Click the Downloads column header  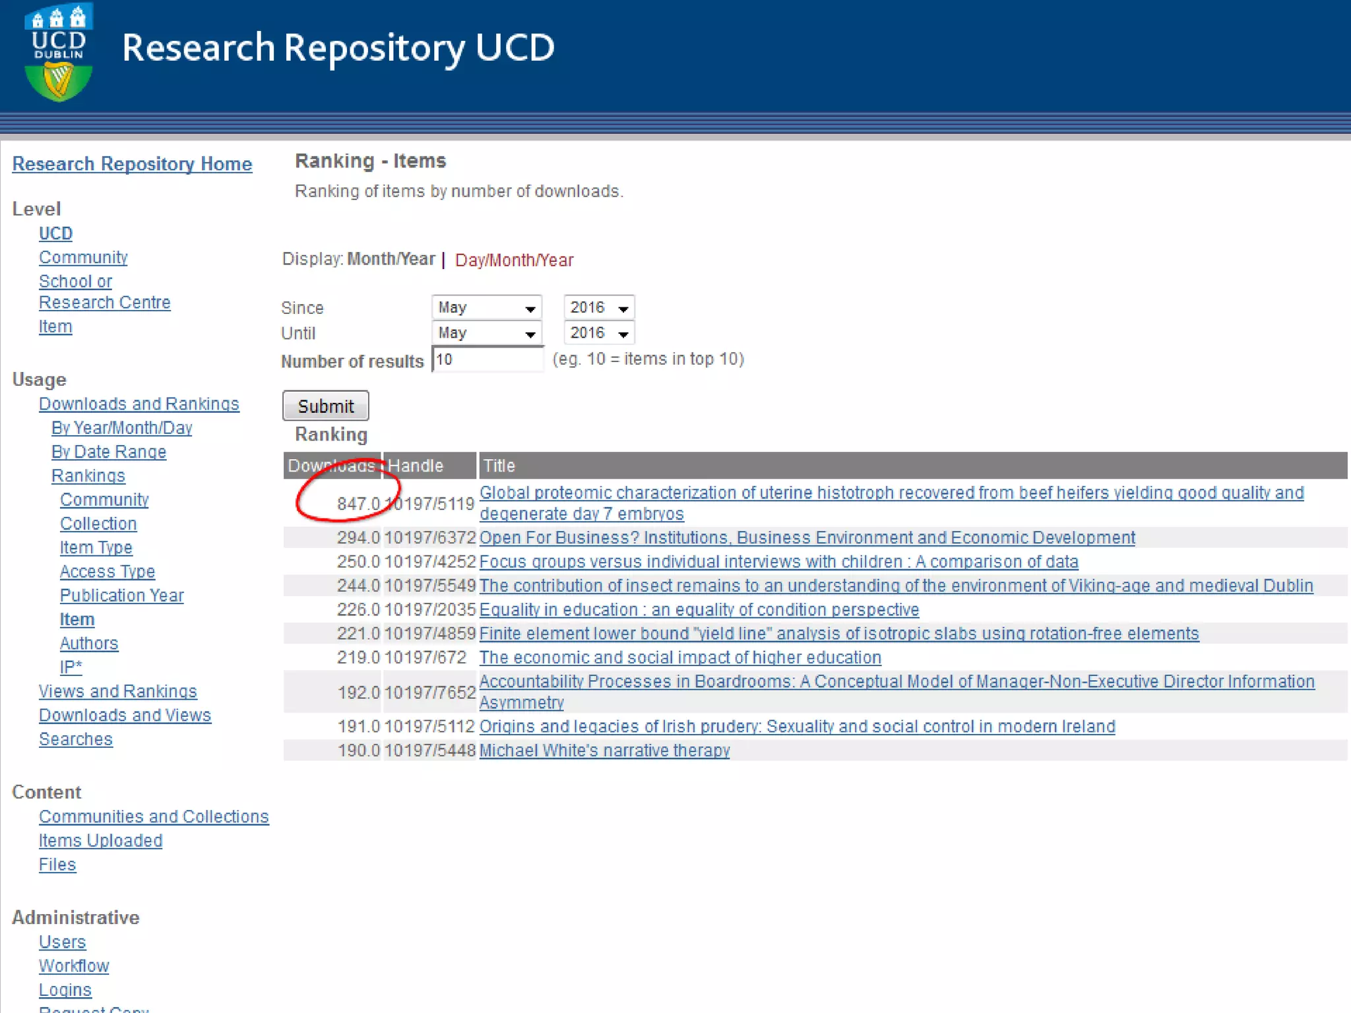click(x=331, y=466)
